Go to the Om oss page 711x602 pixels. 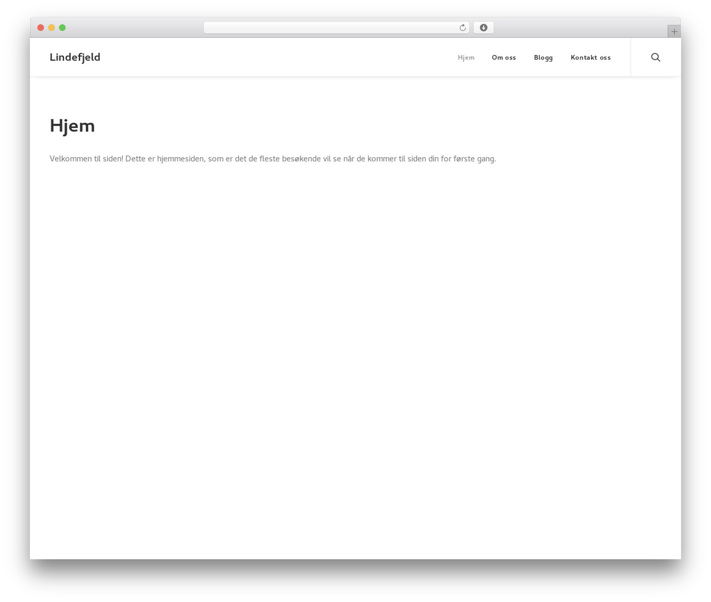coord(504,58)
